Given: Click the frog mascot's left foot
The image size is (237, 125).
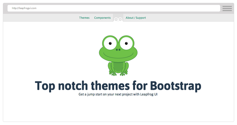Looking at the screenshot, I should (113, 73).
